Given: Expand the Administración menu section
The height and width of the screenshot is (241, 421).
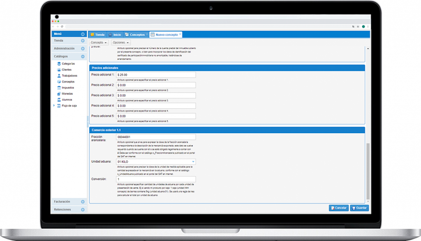Looking at the screenshot, I should pos(83,48).
